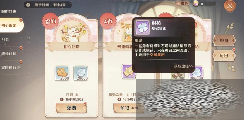Go to the 成长计划 tab
This screenshot has width=244, height=120.
coord(9,53)
